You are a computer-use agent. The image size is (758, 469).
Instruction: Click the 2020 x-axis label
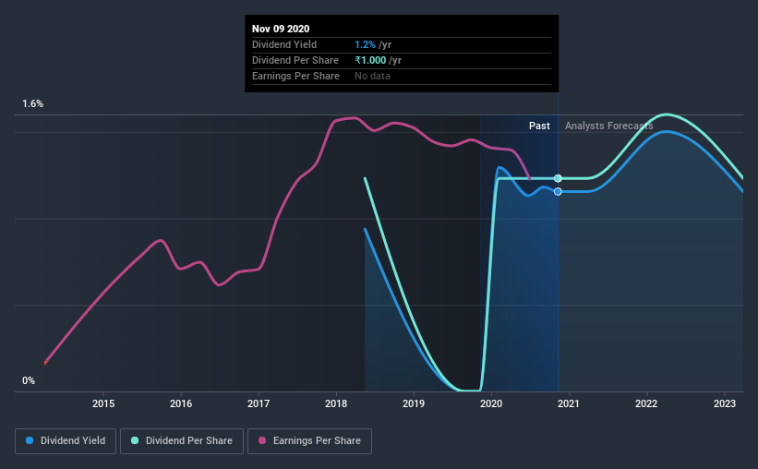coord(491,403)
